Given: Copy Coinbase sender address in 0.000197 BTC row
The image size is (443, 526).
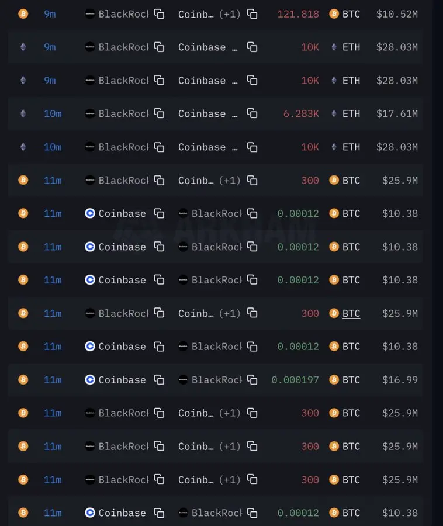Looking at the screenshot, I should [159, 380].
